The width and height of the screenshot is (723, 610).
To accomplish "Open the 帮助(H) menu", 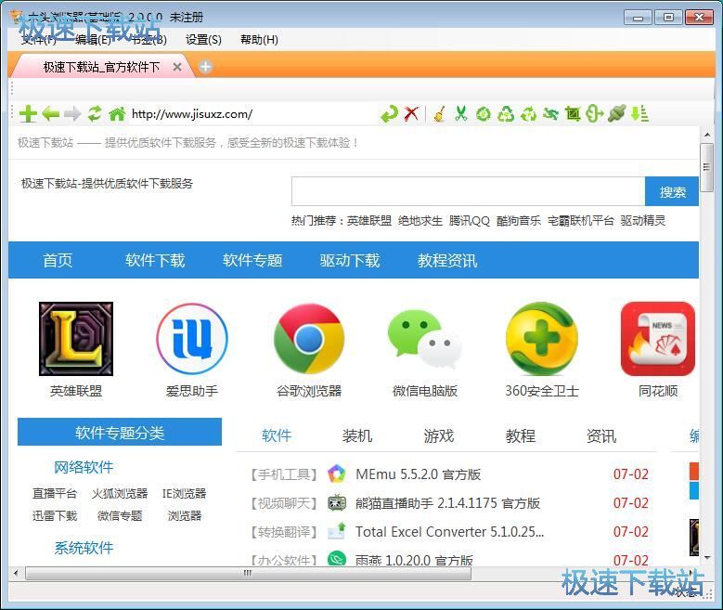I will (x=259, y=40).
